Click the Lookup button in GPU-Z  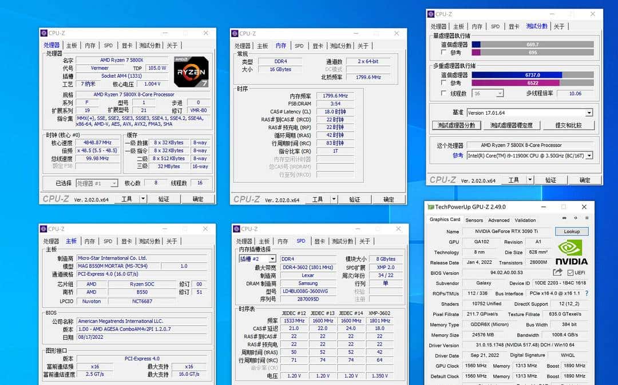tap(572, 231)
